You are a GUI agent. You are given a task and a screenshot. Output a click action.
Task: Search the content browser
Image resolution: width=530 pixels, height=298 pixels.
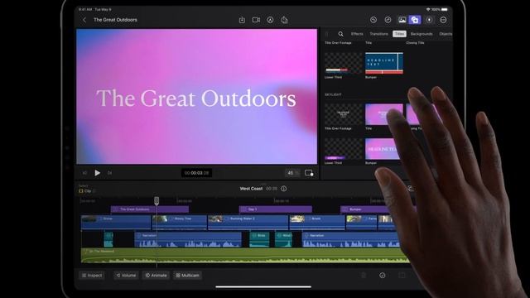click(x=340, y=34)
